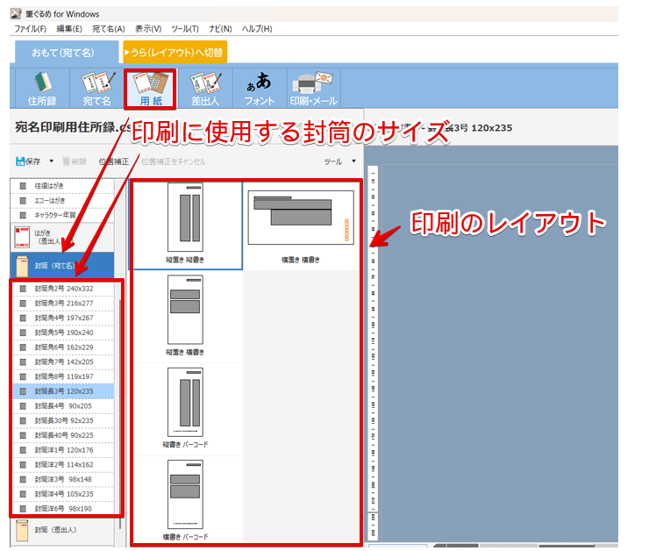The image size is (663, 551).
Task: Open the フォント font tool
Action: [x=260, y=88]
